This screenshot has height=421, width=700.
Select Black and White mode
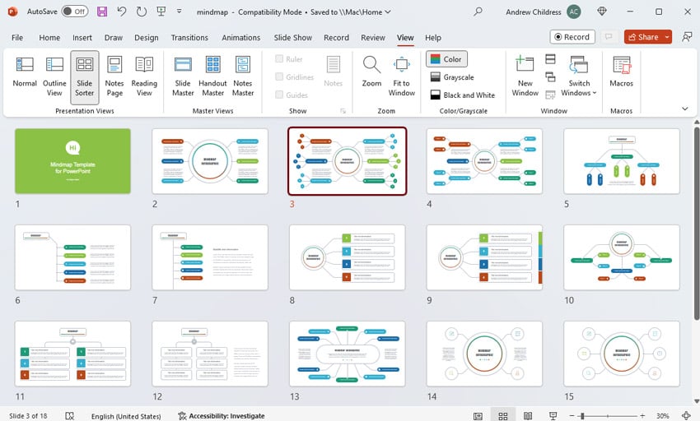461,95
